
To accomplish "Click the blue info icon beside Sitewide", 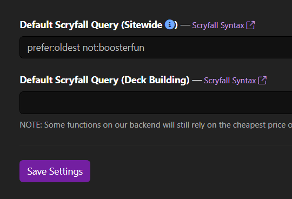I will click(x=170, y=24).
